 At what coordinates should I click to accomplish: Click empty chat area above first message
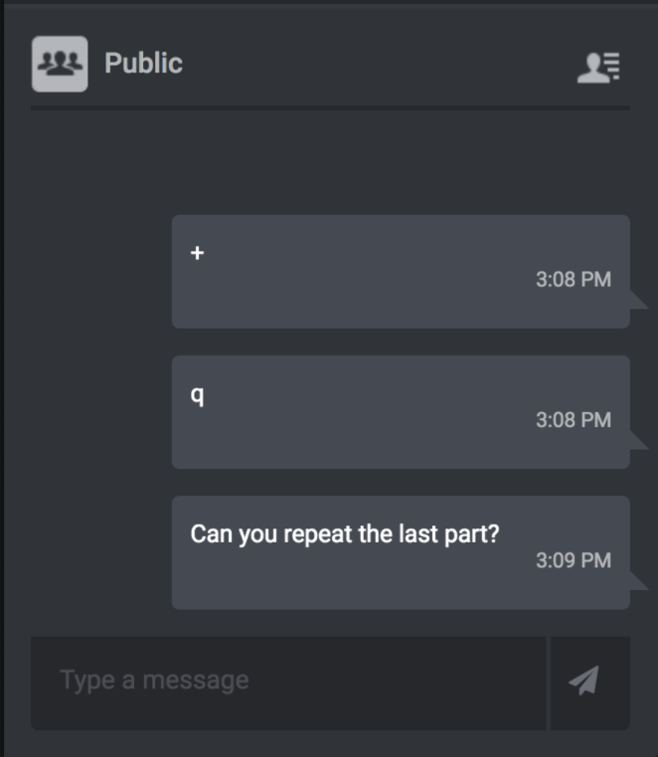pos(330,162)
